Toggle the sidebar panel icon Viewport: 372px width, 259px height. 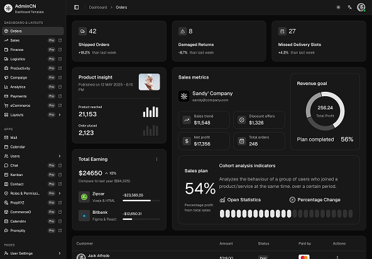click(77, 8)
